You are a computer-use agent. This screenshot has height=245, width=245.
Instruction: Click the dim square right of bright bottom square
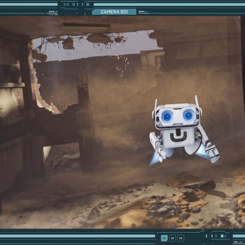[x=225, y=236]
